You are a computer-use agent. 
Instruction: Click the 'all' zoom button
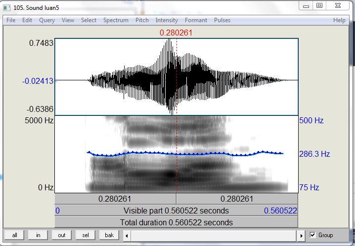(x=14, y=235)
